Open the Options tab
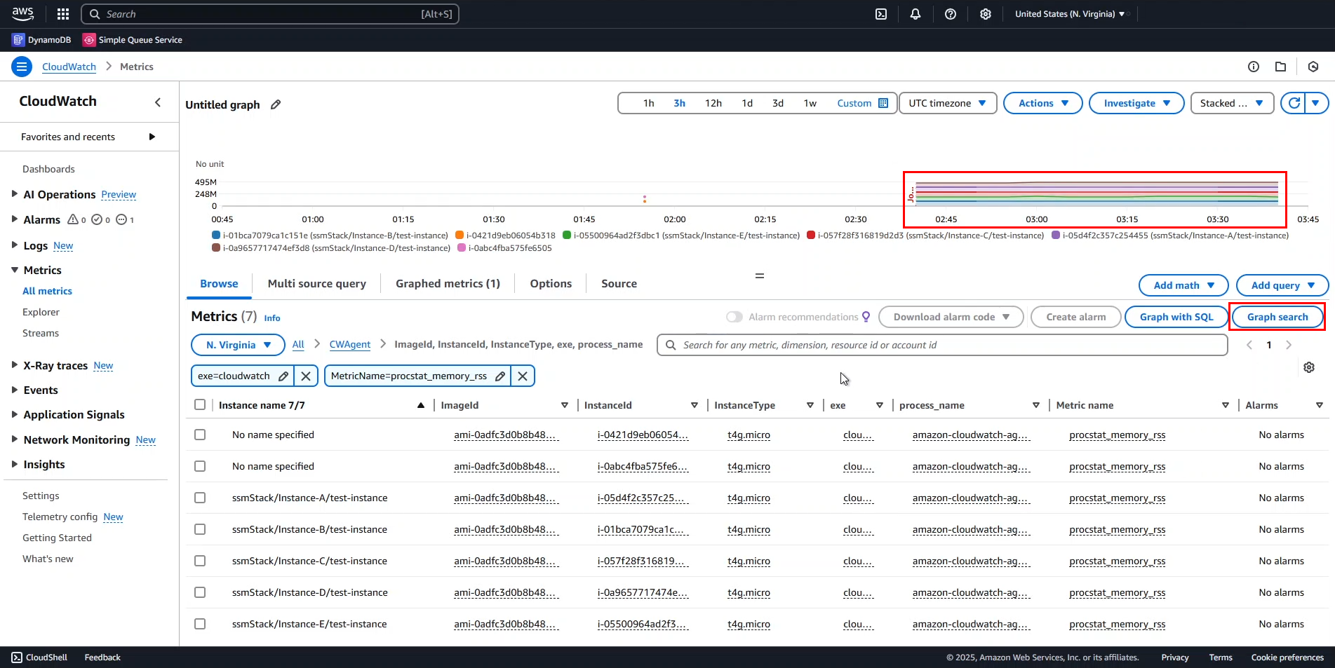Image resolution: width=1335 pixels, height=668 pixels. [551, 283]
